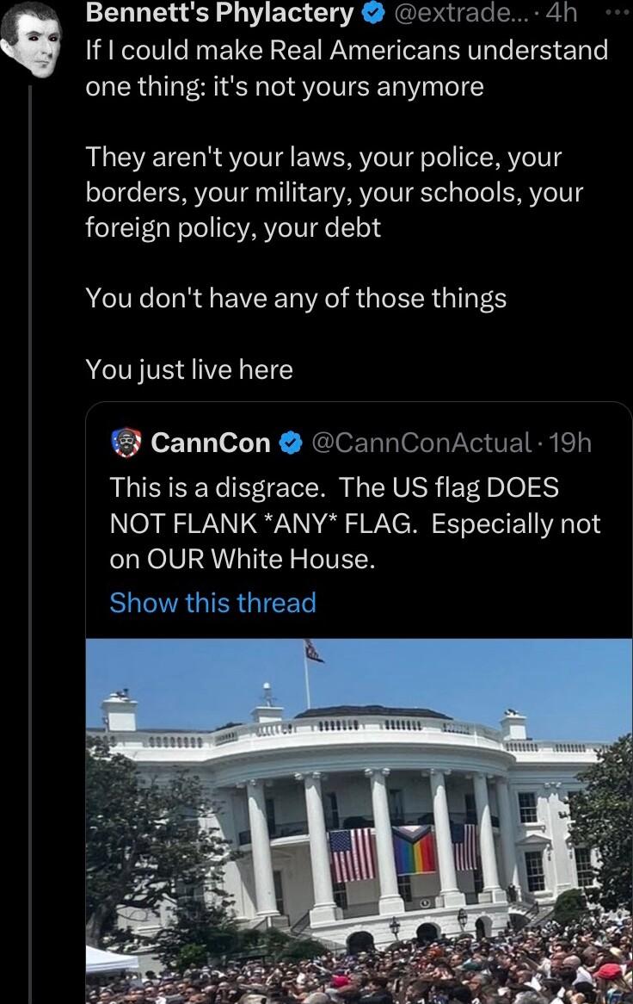Follow the Show this thread link
The height and width of the screenshot is (1004, 633).
(x=215, y=603)
